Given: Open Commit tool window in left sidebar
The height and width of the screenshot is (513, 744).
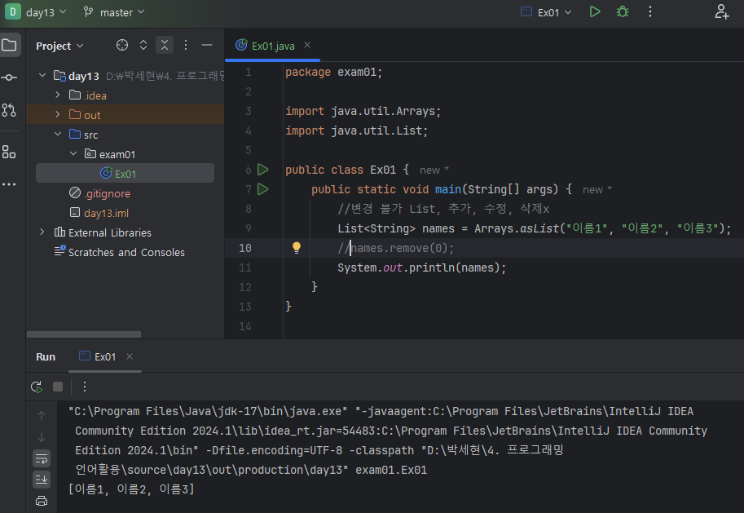Looking at the screenshot, I should click(x=9, y=77).
